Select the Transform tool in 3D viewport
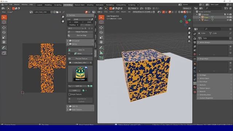Image resolution: width=233 pixels, height=131 pixels. [101, 42]
